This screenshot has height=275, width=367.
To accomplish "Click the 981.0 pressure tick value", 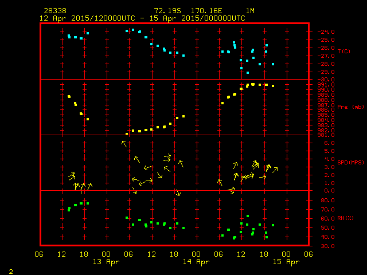I will tap(326, 135).
